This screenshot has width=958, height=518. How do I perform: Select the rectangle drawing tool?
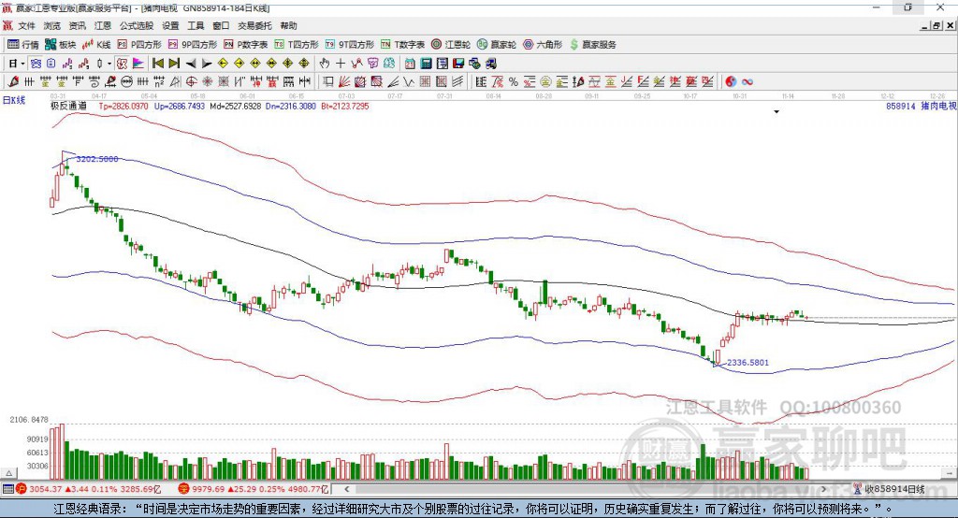point(327,81)
